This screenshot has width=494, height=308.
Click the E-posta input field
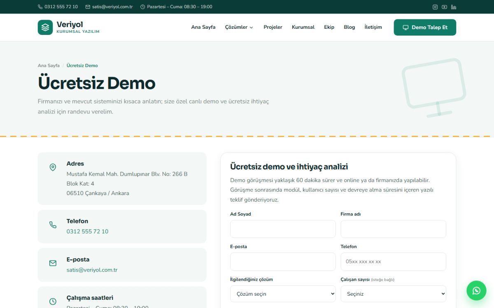coord(283,262)
